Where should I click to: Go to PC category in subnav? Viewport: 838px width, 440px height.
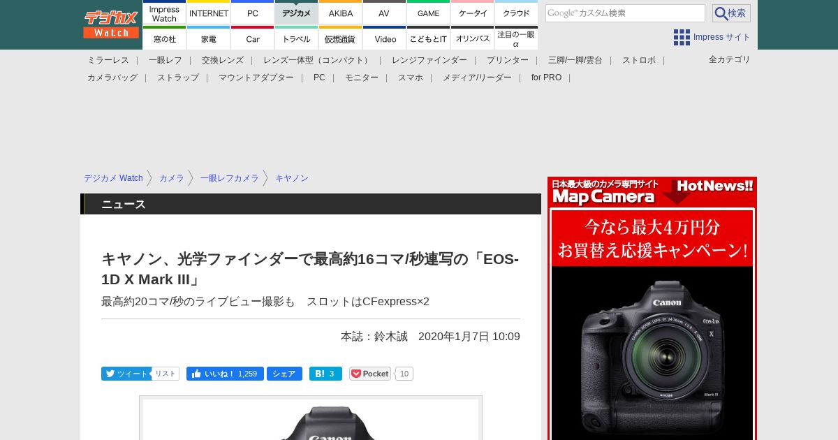coord(319,78)
